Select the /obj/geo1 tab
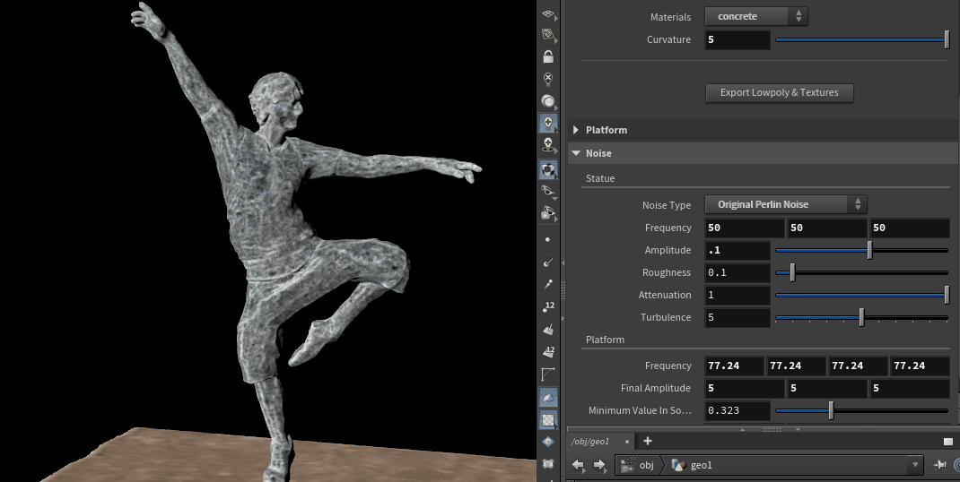Image resolution: width=960 pixels, height=482 pixels. [591, 442]
